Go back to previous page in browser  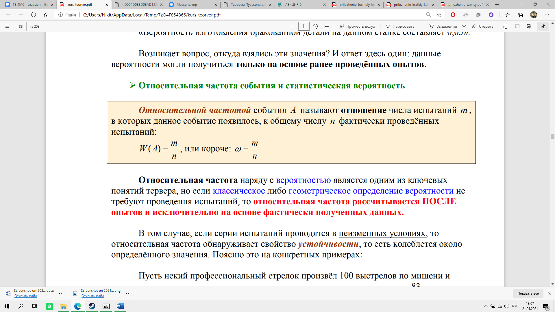[x=8, y=15]
